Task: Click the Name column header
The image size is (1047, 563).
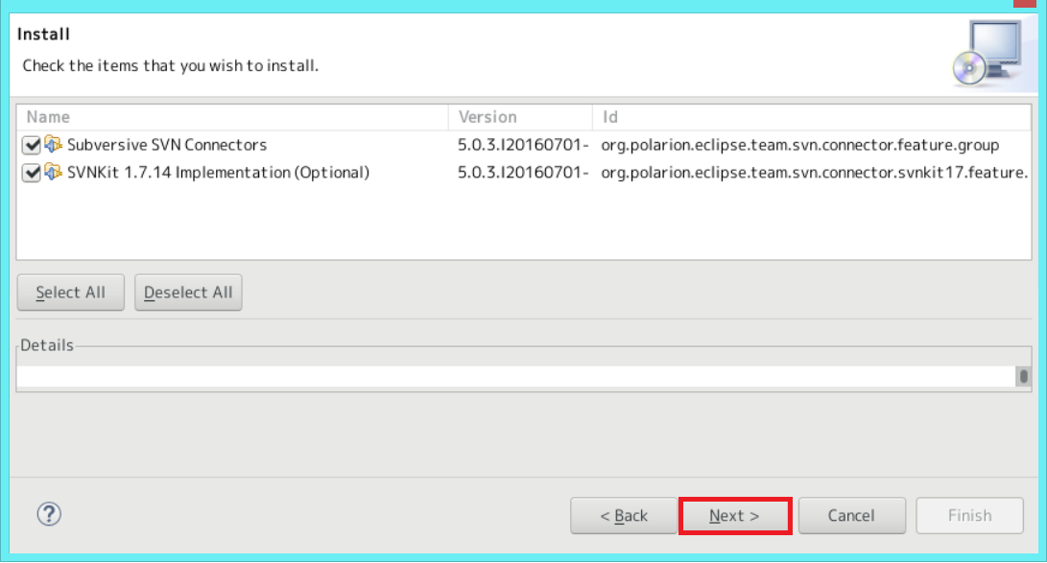Action: pyautogui.click(x=232, y=117)
